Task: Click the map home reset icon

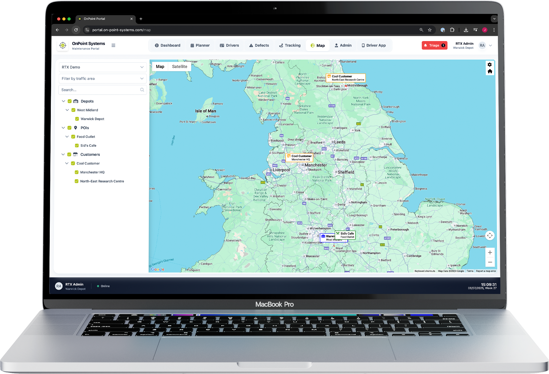Action: click(490, 71)
